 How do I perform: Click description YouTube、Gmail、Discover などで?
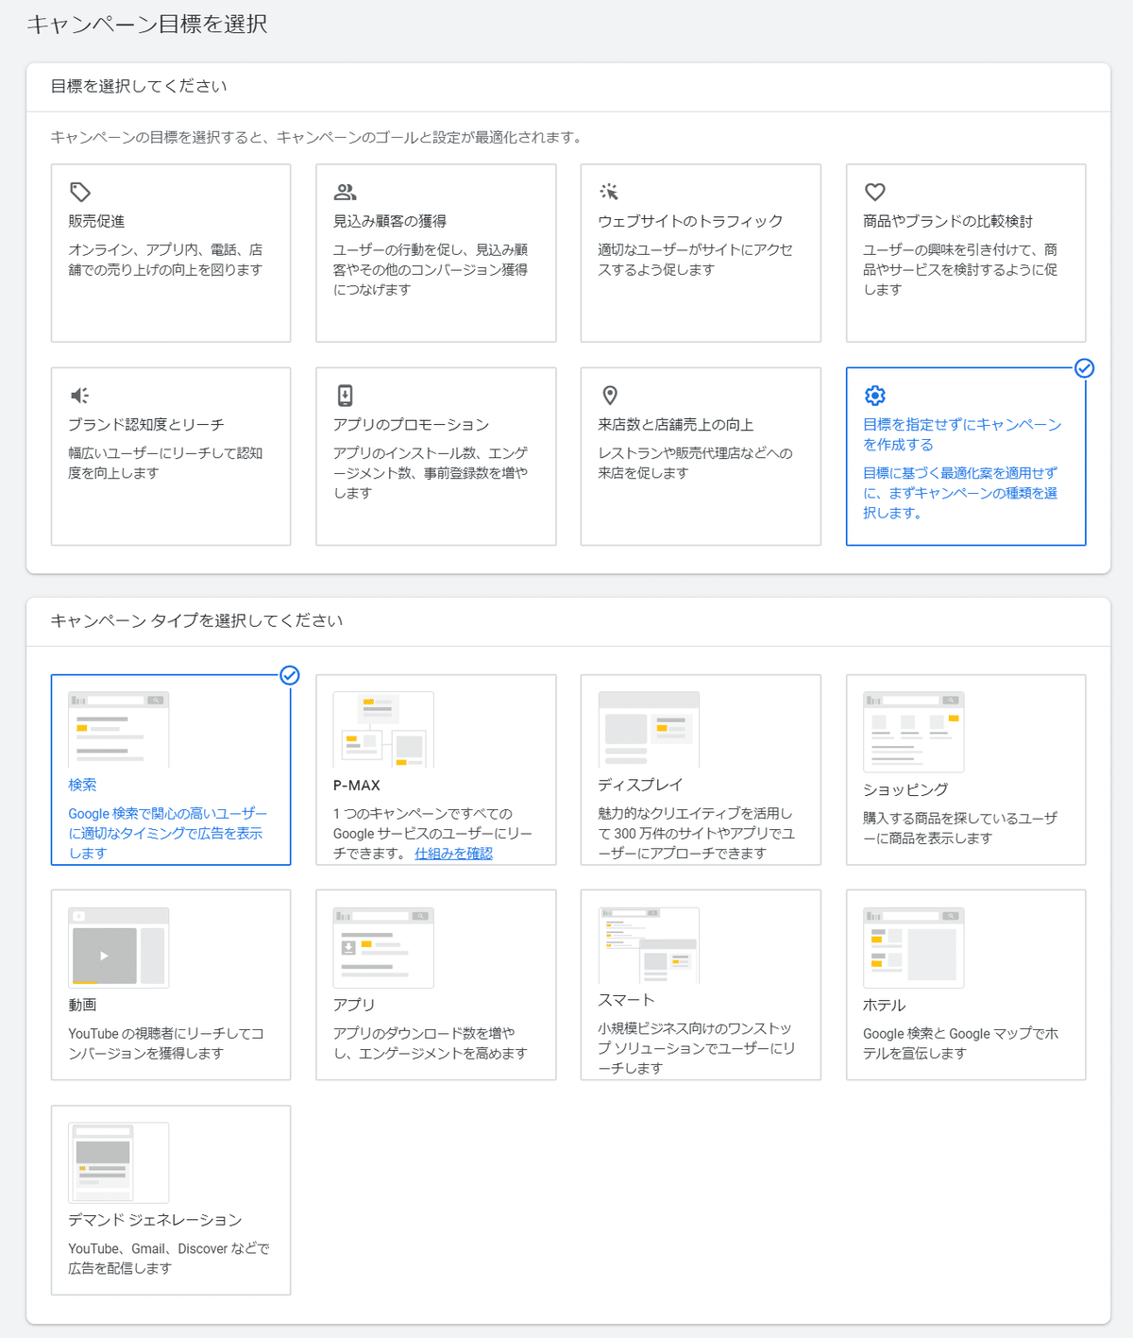click(169, 1258)
